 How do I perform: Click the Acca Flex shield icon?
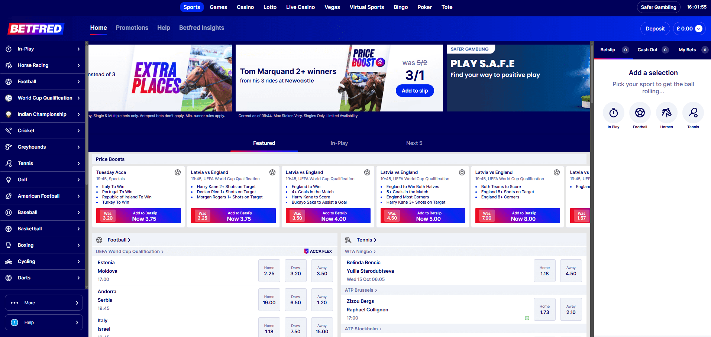[x=306, y=251]
